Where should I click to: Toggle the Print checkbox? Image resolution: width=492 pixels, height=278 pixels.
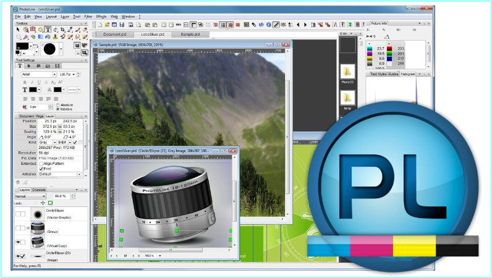41,169
